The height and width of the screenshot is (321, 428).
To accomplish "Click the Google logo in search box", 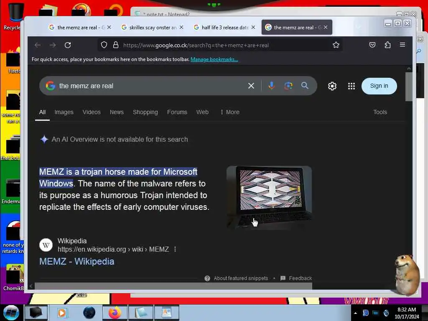I will pos(51,86).
